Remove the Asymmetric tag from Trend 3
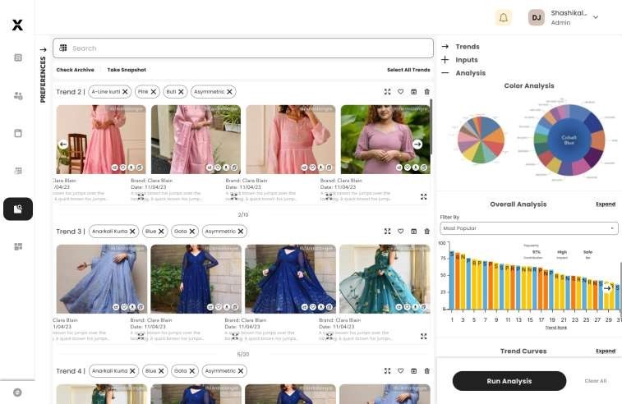Image resolution: width=622 pixels, height=404 pixels. tap(241, 231)
